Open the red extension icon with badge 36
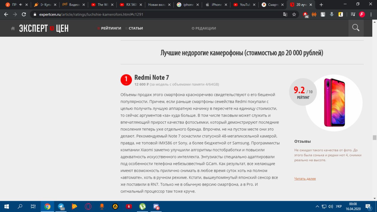The height and width of the screenshot is (212, 377). (305, 15)
